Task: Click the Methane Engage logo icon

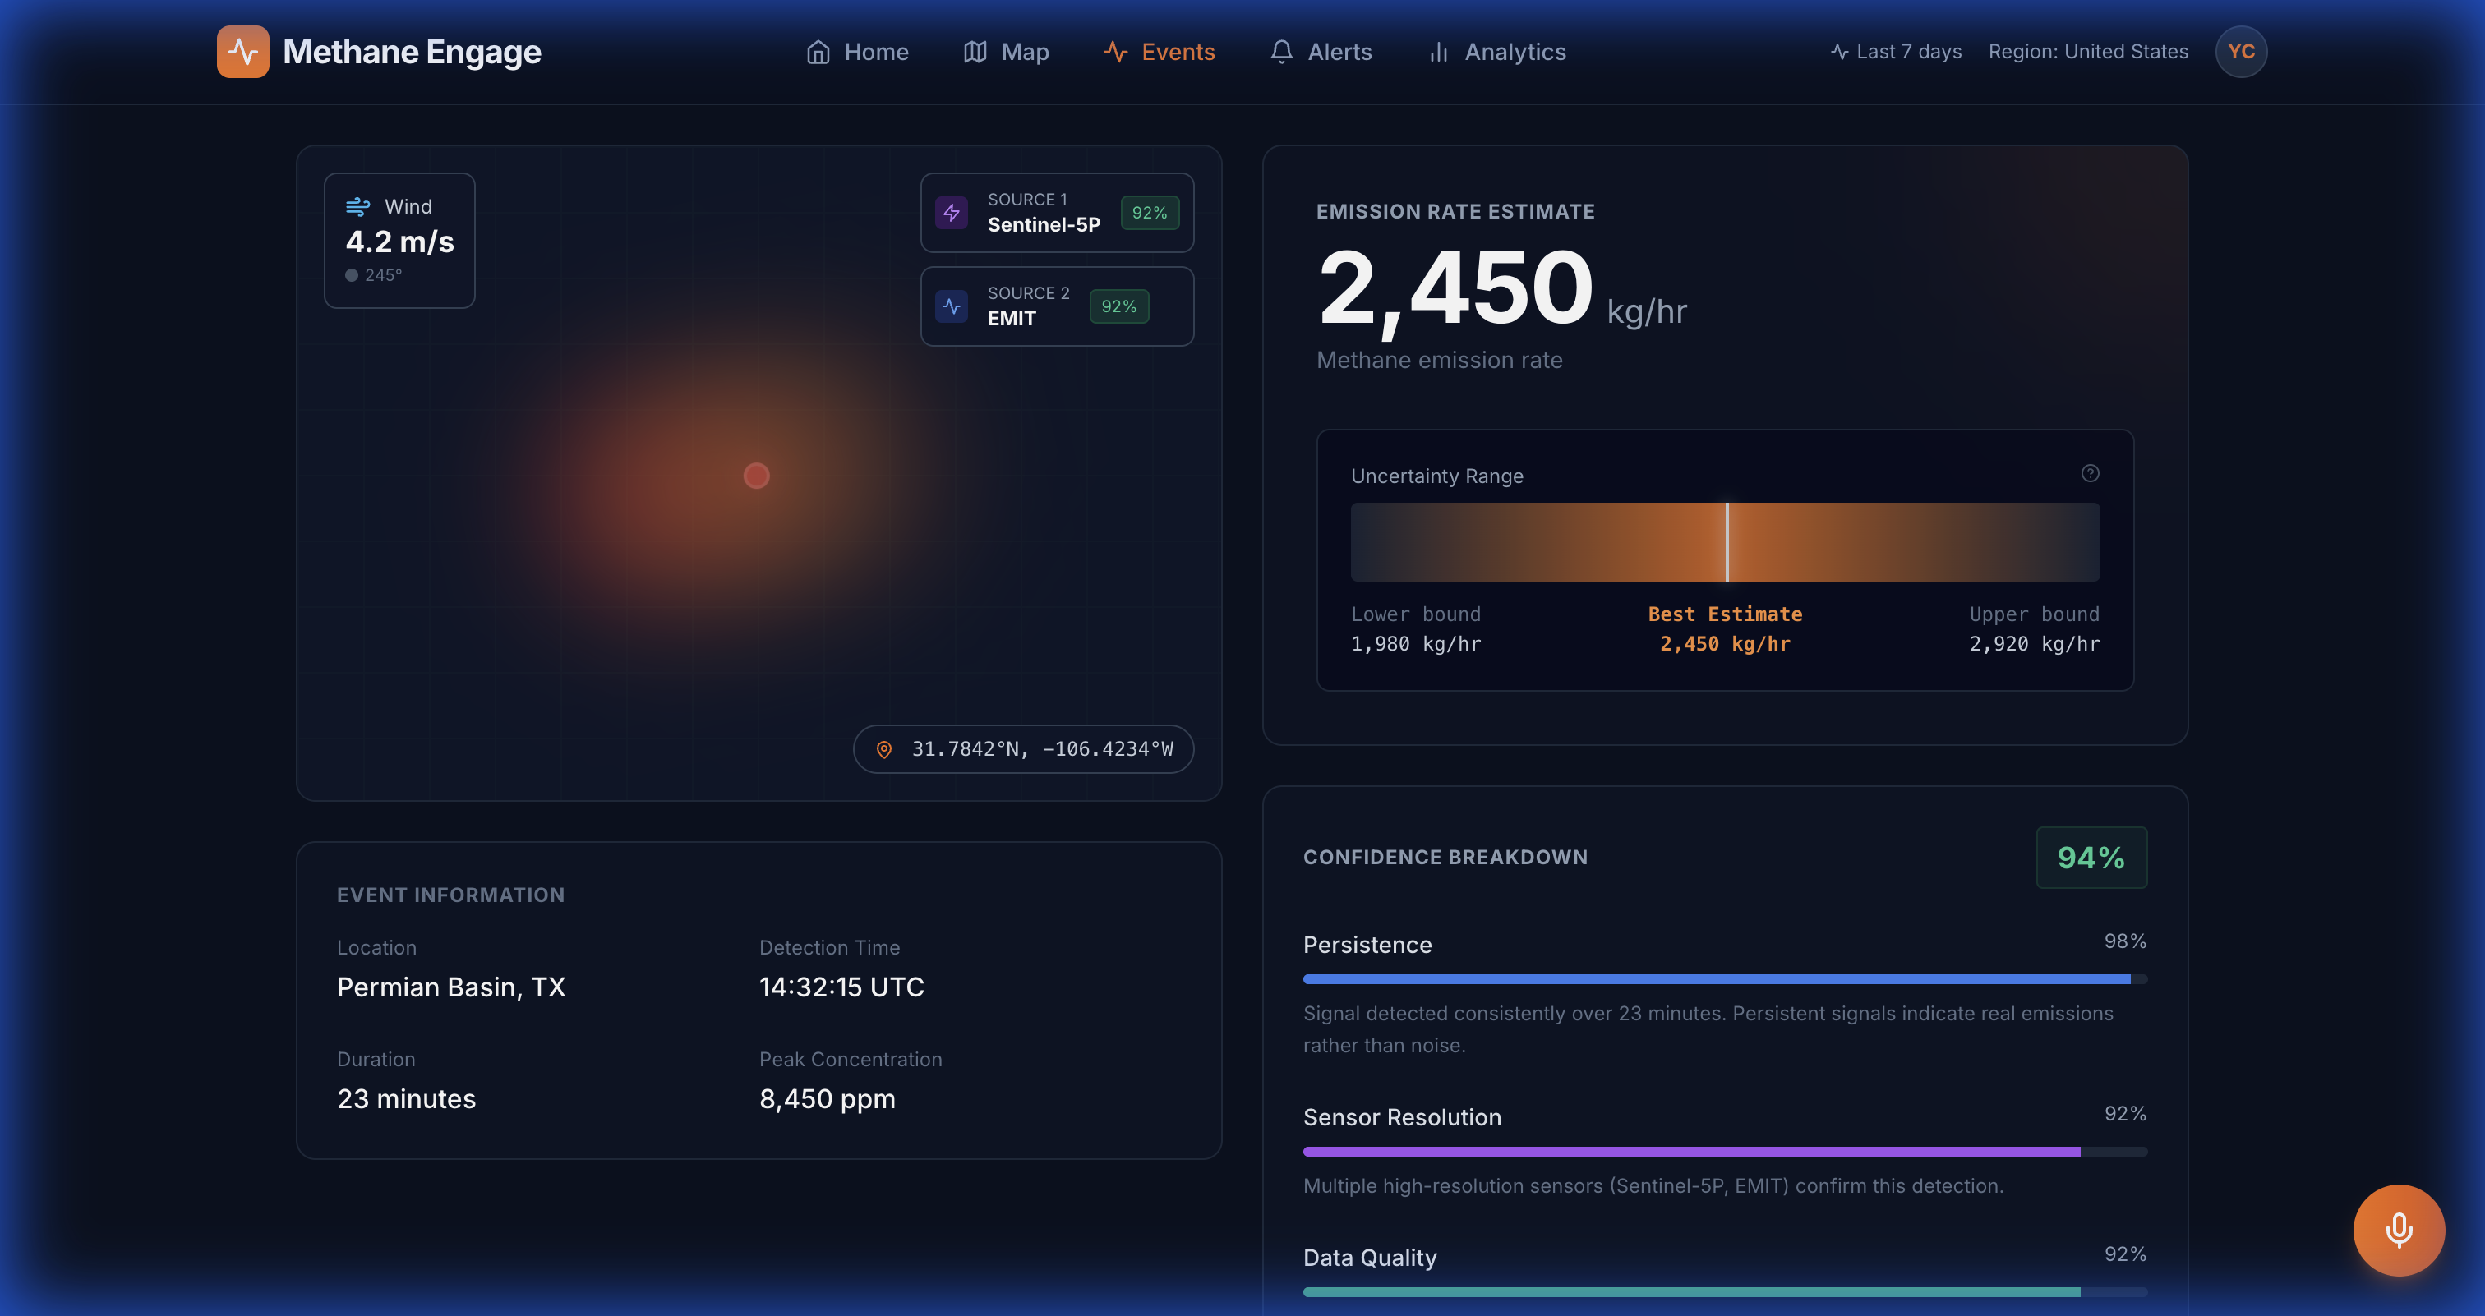Action: pyautogui.click(x=243, y=51)
